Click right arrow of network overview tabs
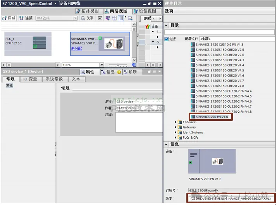The height and width of the screenshot is (207, 277). click(160, 18)
